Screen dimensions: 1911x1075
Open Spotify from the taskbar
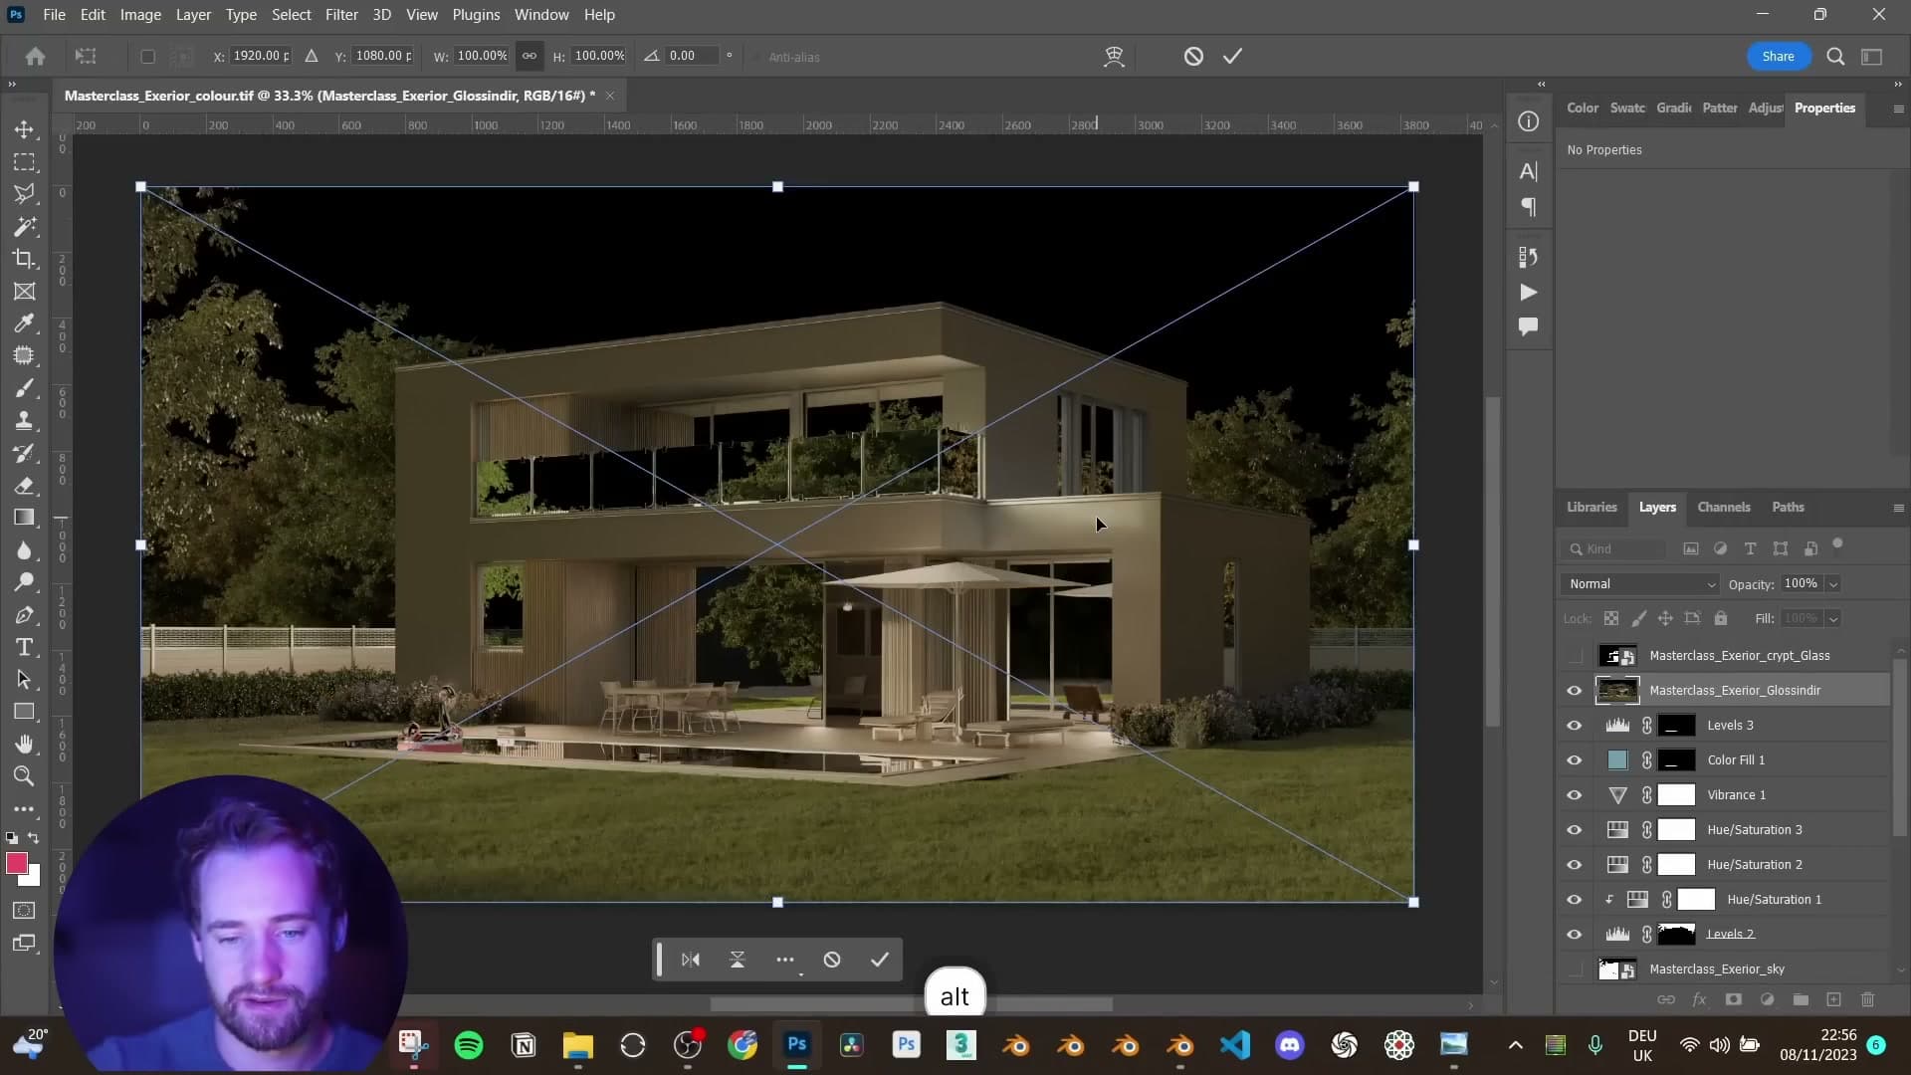[x=469, y=1045]
